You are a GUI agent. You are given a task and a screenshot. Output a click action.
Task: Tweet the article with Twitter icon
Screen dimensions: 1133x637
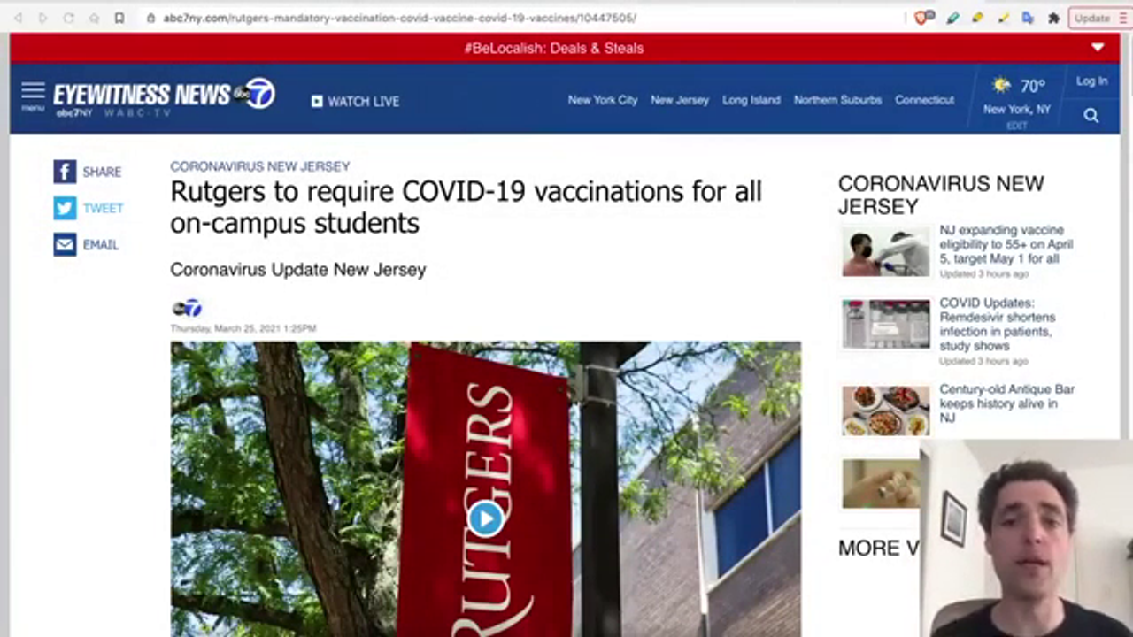pos(65,208)
